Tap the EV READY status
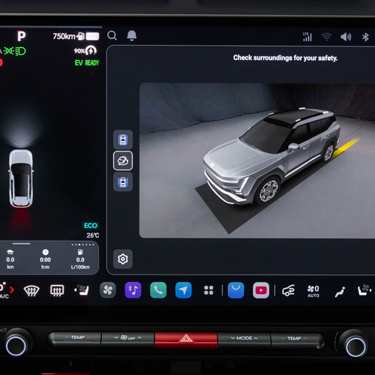The height and width of the screenshot is (375, 375). click(87, 63)
